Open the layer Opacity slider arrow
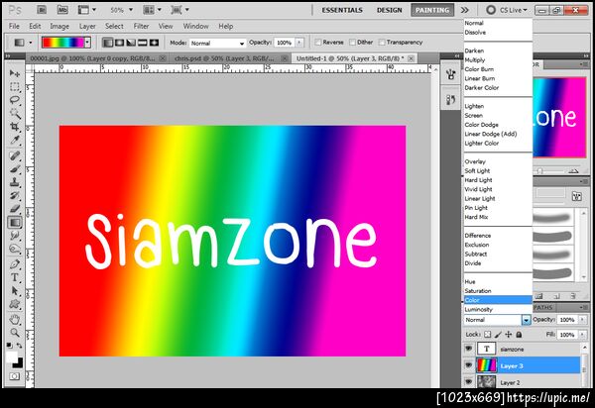595x408 pixels. click(582, 320)
